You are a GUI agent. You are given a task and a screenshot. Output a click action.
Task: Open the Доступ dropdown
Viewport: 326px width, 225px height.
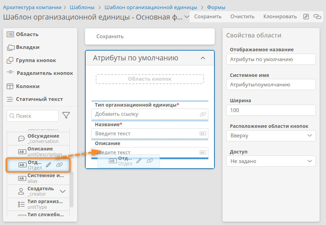coord(271,161)
